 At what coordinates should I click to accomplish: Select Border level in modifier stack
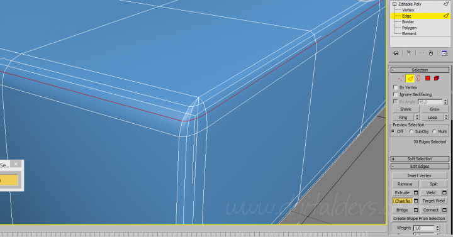pos(408,22)
